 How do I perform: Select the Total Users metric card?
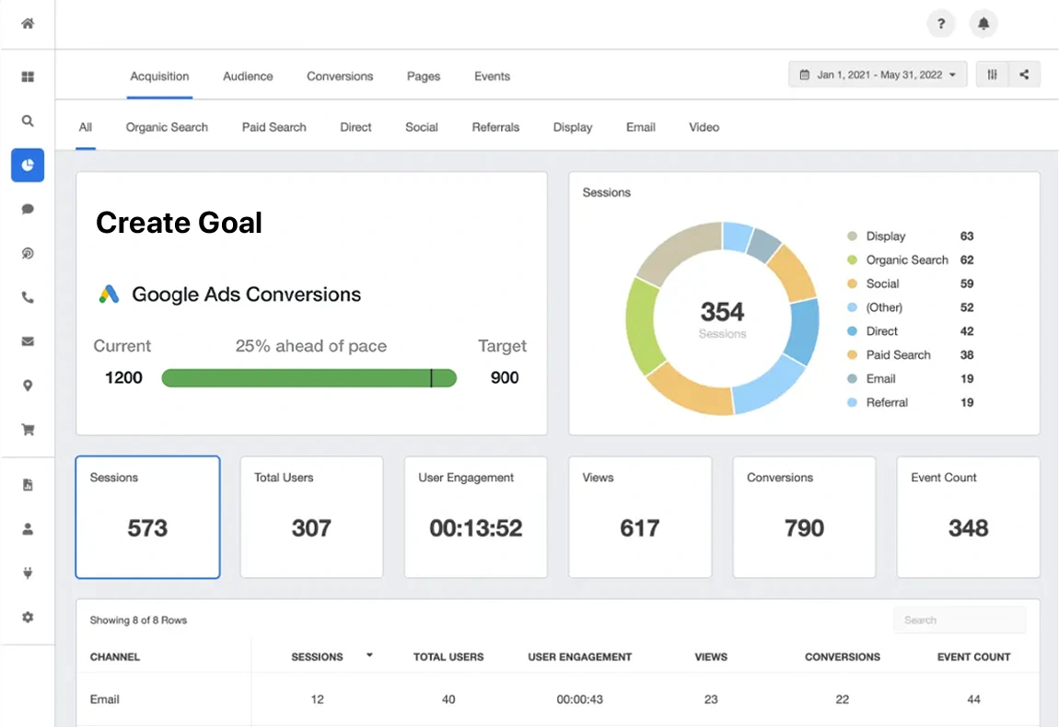click(x=311, y=517)
